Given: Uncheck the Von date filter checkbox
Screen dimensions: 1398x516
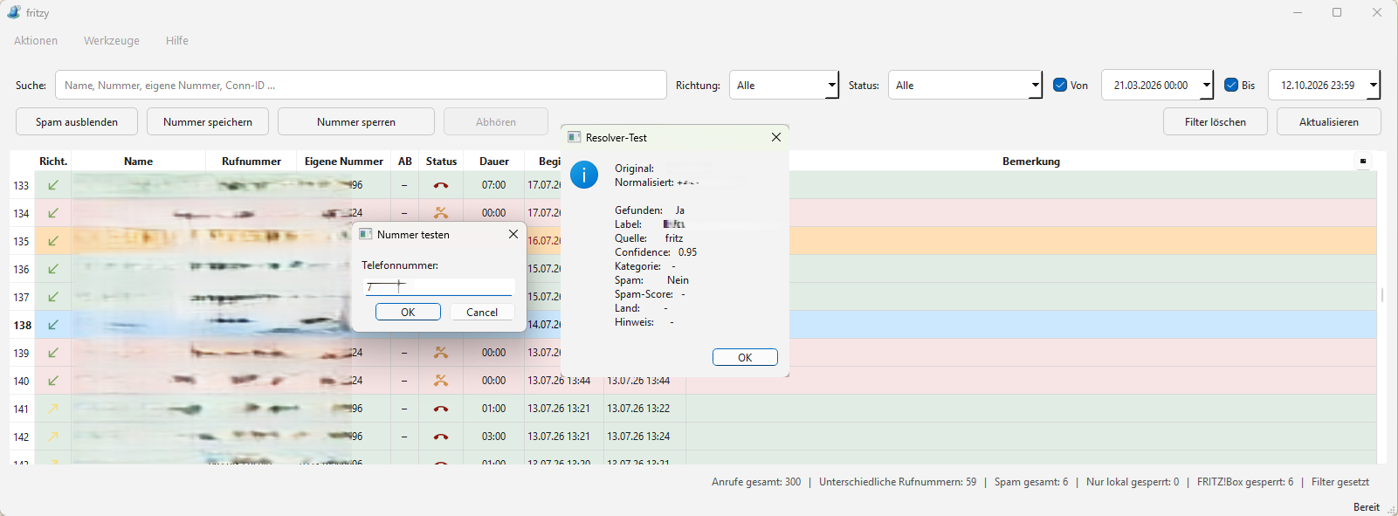Looking at the screenshot, I should point(1060,85).
